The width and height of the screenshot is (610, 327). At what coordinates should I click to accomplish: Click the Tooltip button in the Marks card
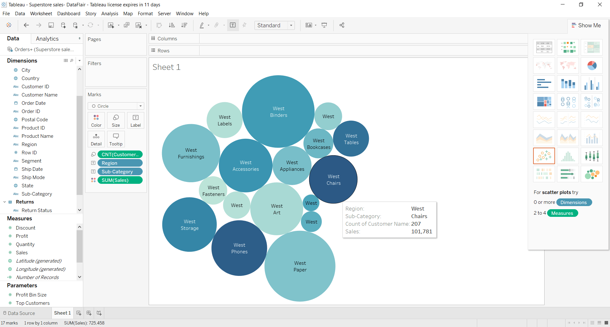(116, 139)
